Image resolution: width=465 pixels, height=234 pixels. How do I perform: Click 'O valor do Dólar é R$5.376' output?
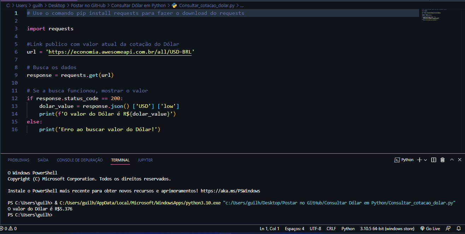pyautogui.click(x=40, y=209)
